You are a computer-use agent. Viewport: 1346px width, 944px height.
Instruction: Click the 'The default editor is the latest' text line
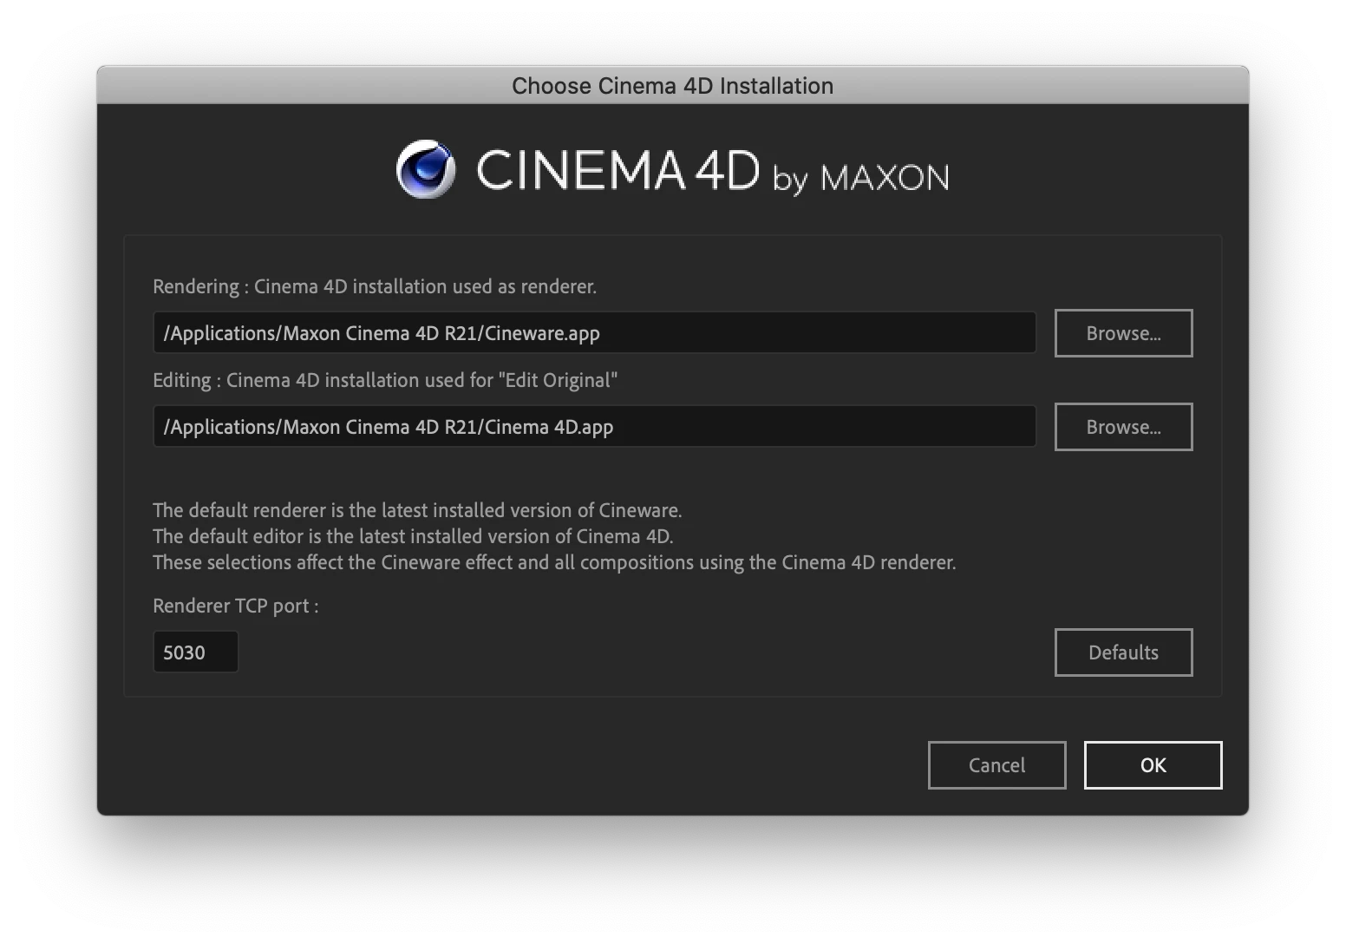[413, 536]
